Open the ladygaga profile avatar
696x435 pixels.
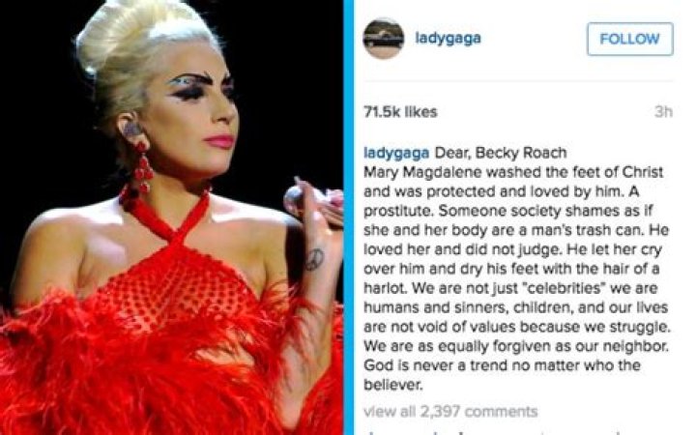tap(384, 39)
